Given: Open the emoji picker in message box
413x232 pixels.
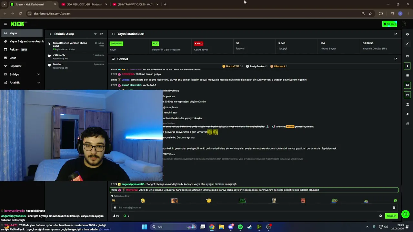Looking at the screenshot, I should pyautogui.click(x=394, y=208).
